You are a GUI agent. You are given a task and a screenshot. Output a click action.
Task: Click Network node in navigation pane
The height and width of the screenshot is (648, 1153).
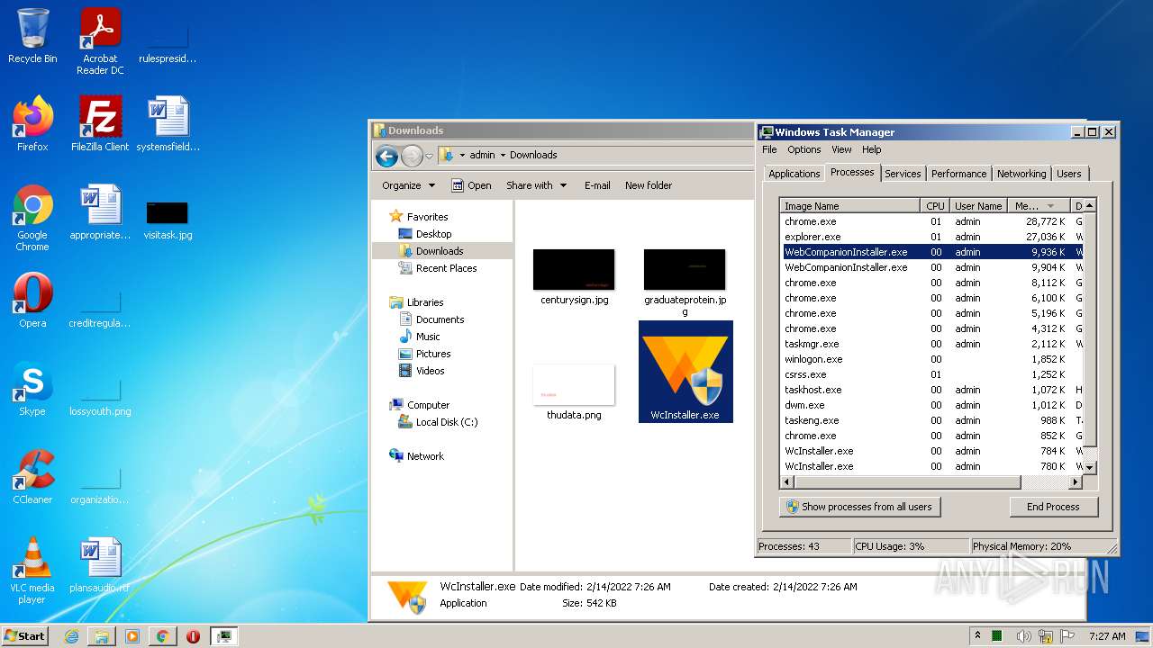(x=425, y=456)
